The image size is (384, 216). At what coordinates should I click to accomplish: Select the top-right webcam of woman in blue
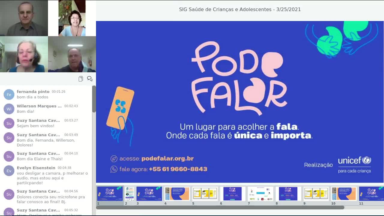[72, 18]
